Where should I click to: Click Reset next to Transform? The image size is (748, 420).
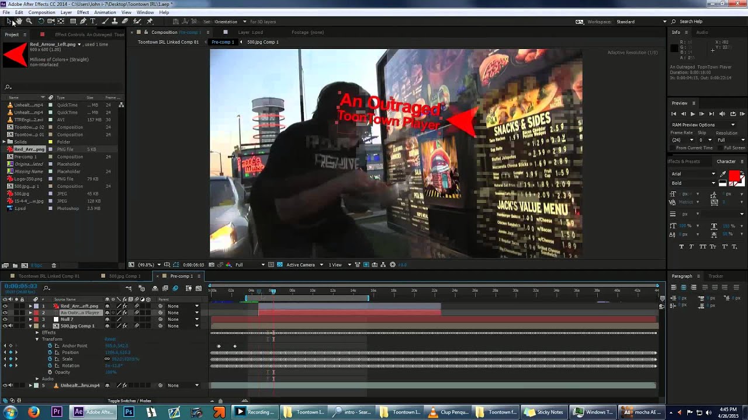click(x=110, y=339)
